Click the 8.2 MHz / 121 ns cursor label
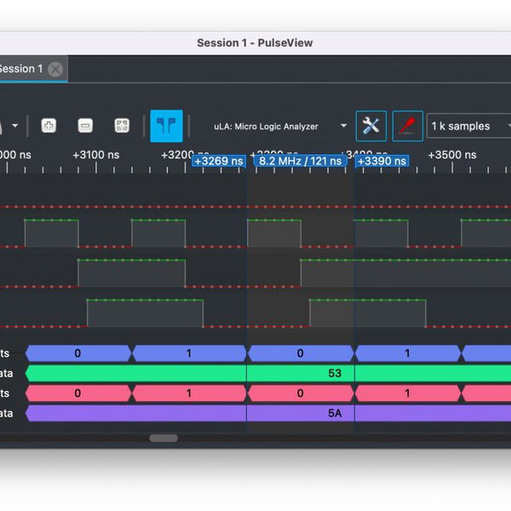 [300, 161]
